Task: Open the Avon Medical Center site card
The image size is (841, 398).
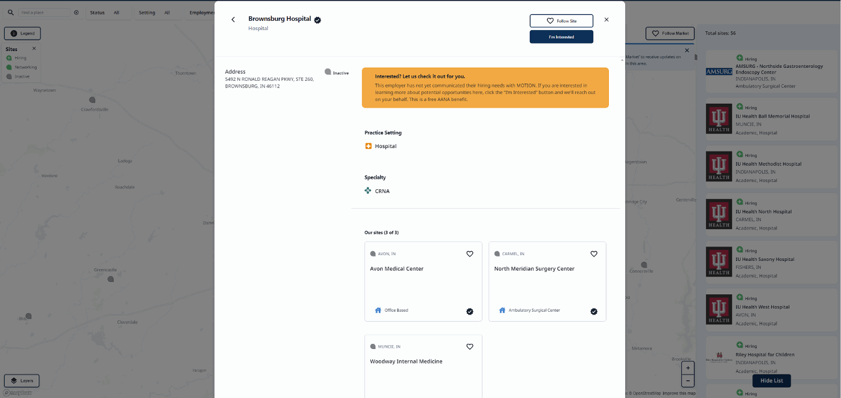Action: tap(423, 281)
